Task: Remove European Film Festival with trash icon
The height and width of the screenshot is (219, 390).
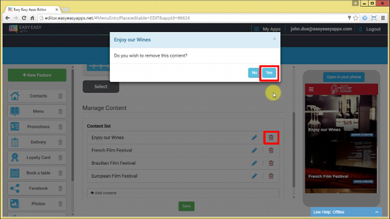Action: (x=271, y=176)
